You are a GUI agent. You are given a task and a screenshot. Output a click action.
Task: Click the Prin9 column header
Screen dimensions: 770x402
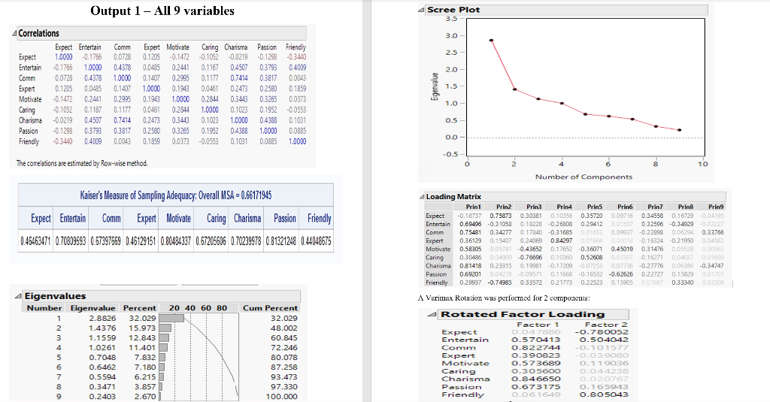[x=716, y=207]
